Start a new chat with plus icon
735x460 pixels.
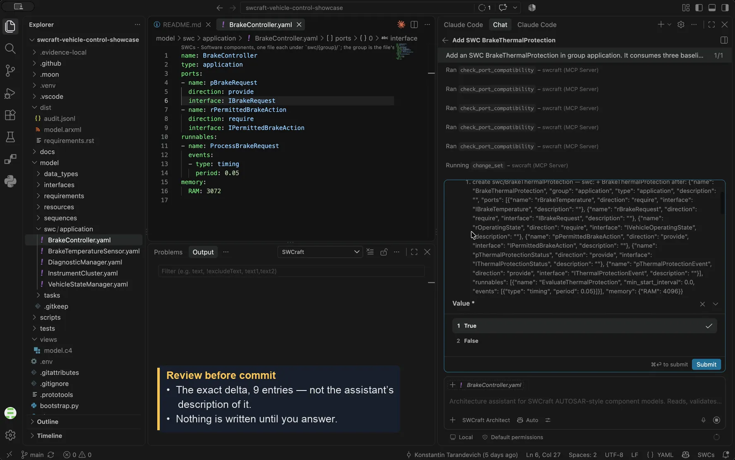coord(661,25)
